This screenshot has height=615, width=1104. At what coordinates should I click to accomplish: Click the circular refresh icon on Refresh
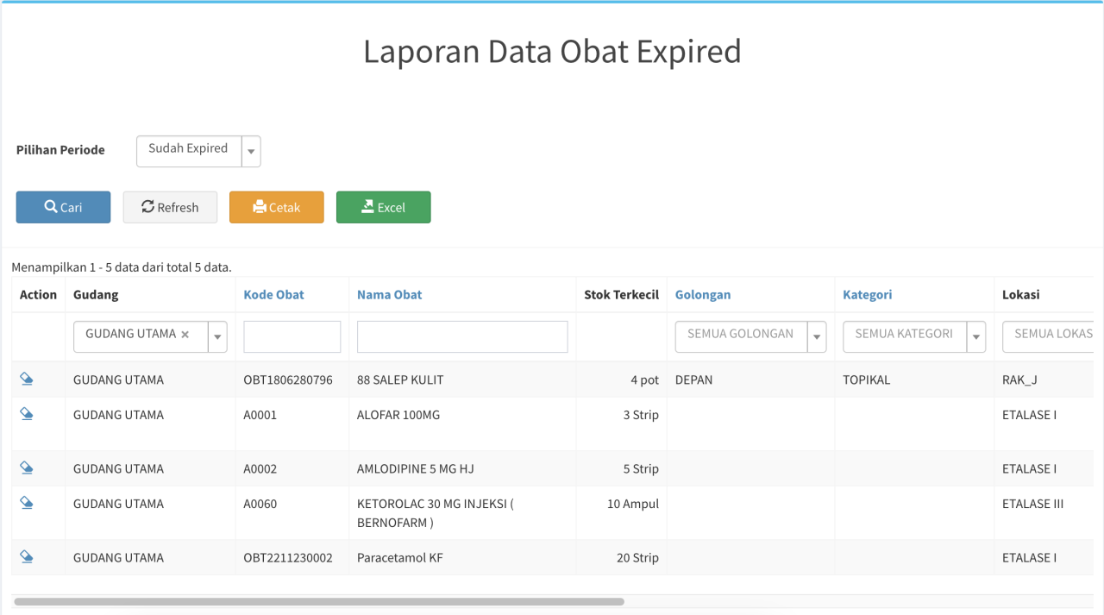[147, 207]
